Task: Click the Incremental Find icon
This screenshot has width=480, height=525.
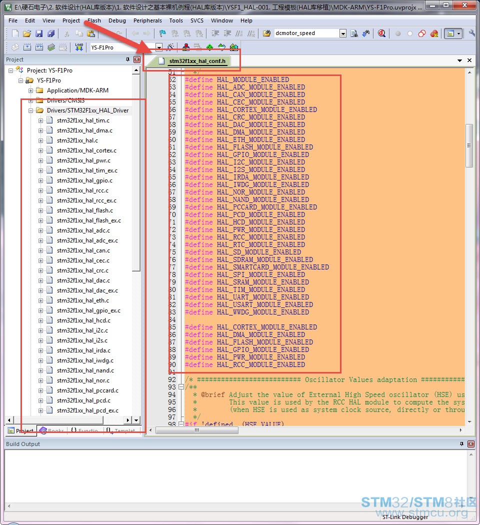Action: (x=366, y=33)
